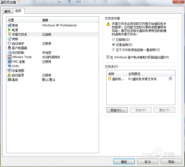185x167 pixels.
Task: Click the Unity icon
Action: [10, 66]
